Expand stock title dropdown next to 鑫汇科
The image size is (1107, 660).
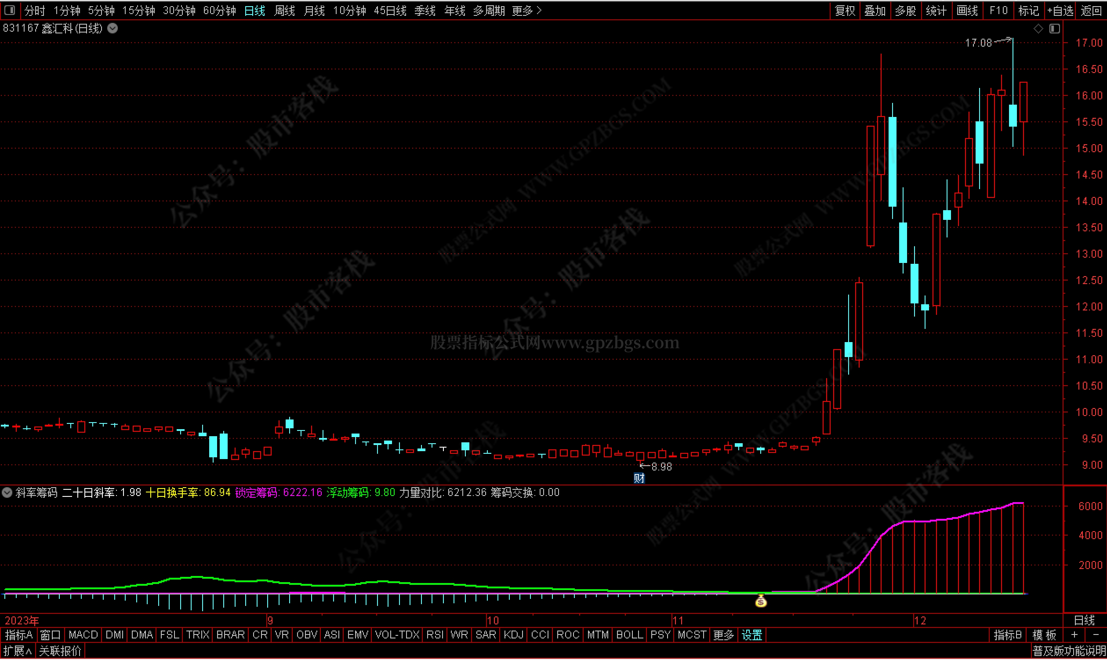point(113,29)
